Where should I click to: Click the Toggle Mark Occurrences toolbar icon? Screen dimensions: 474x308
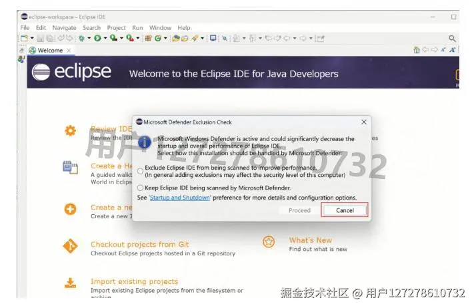point(224,39)
